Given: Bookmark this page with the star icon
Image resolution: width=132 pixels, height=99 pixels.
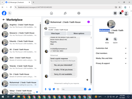Looking at the screenshot, I should 120,7.
